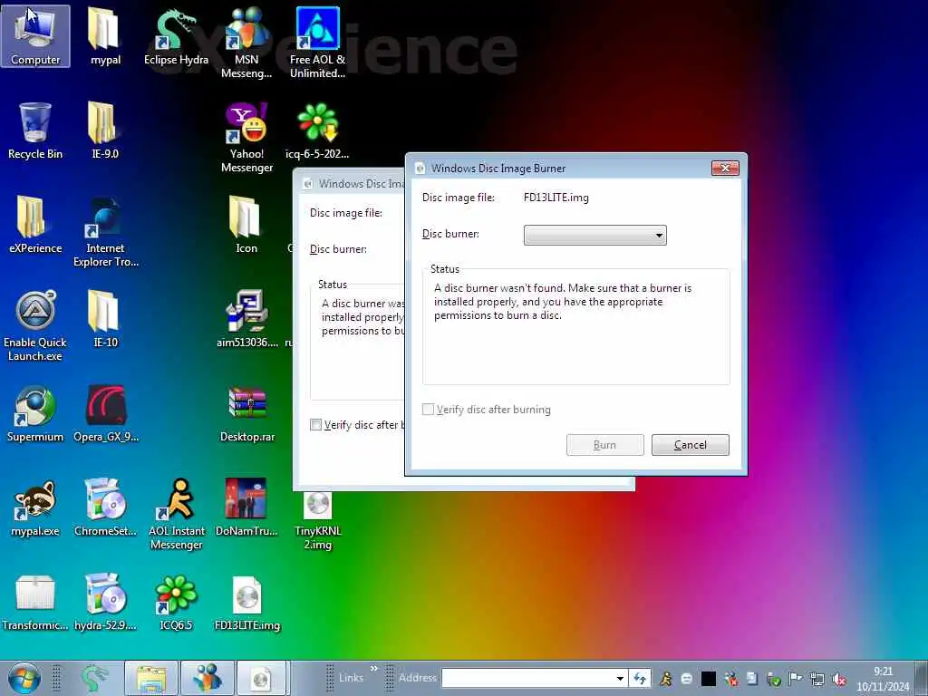Viewport: 928px width, 696px height.
Task: Click the volume muted tray icon
Action: tap(839, 679)
